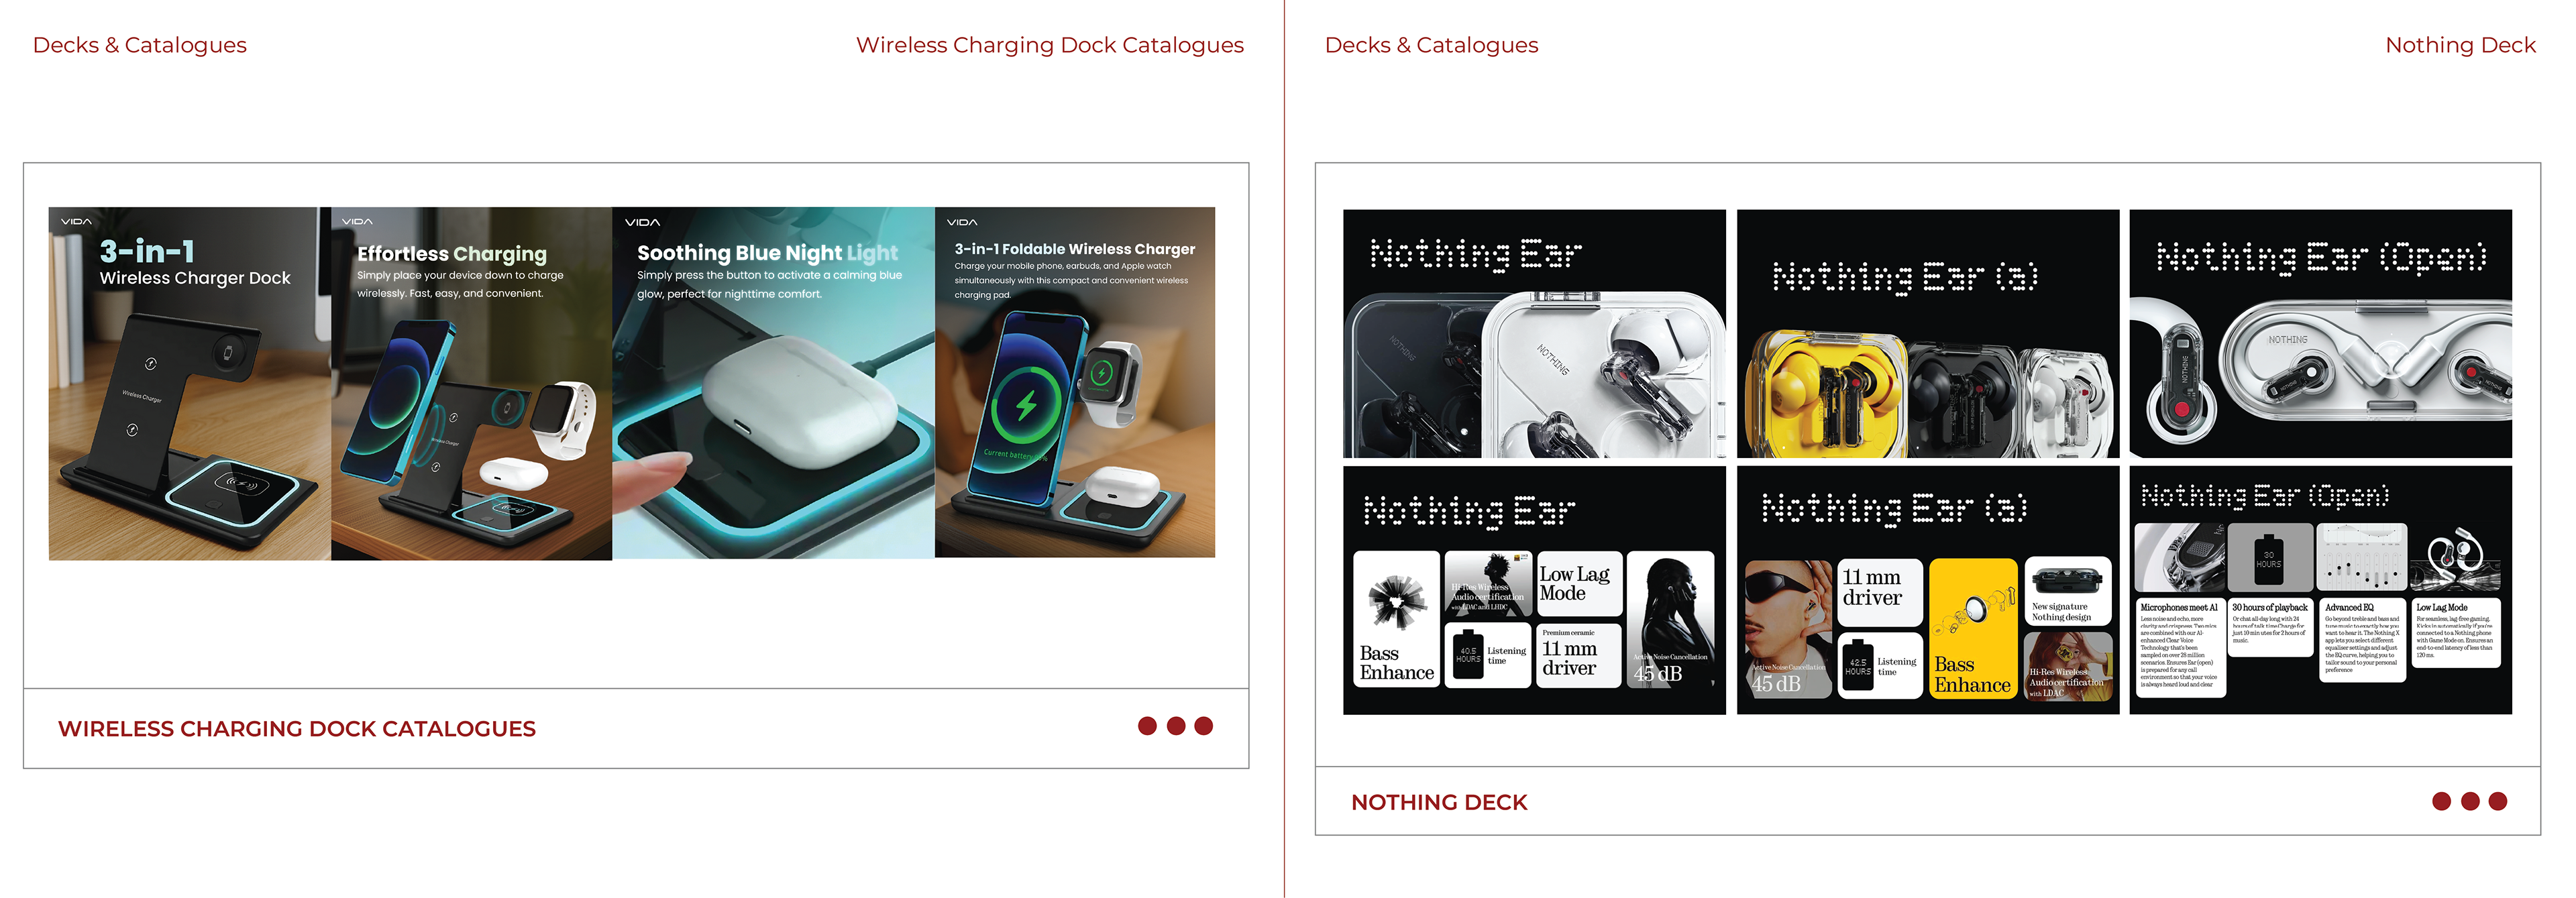
Task: Open the Effortless Charging catalogue image
Action: click(471, 383)
